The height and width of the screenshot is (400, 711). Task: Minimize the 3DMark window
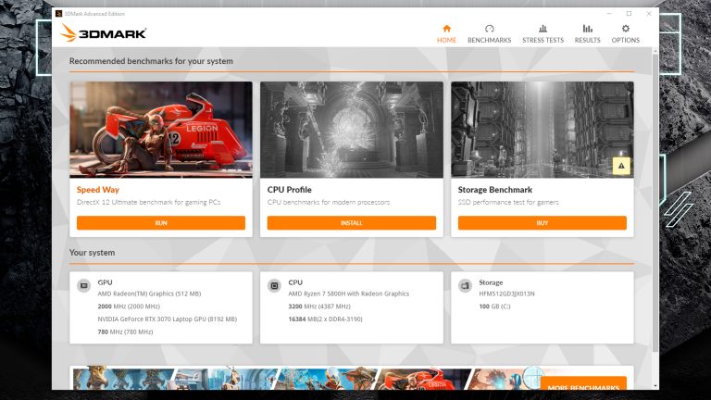click(609, 14)
